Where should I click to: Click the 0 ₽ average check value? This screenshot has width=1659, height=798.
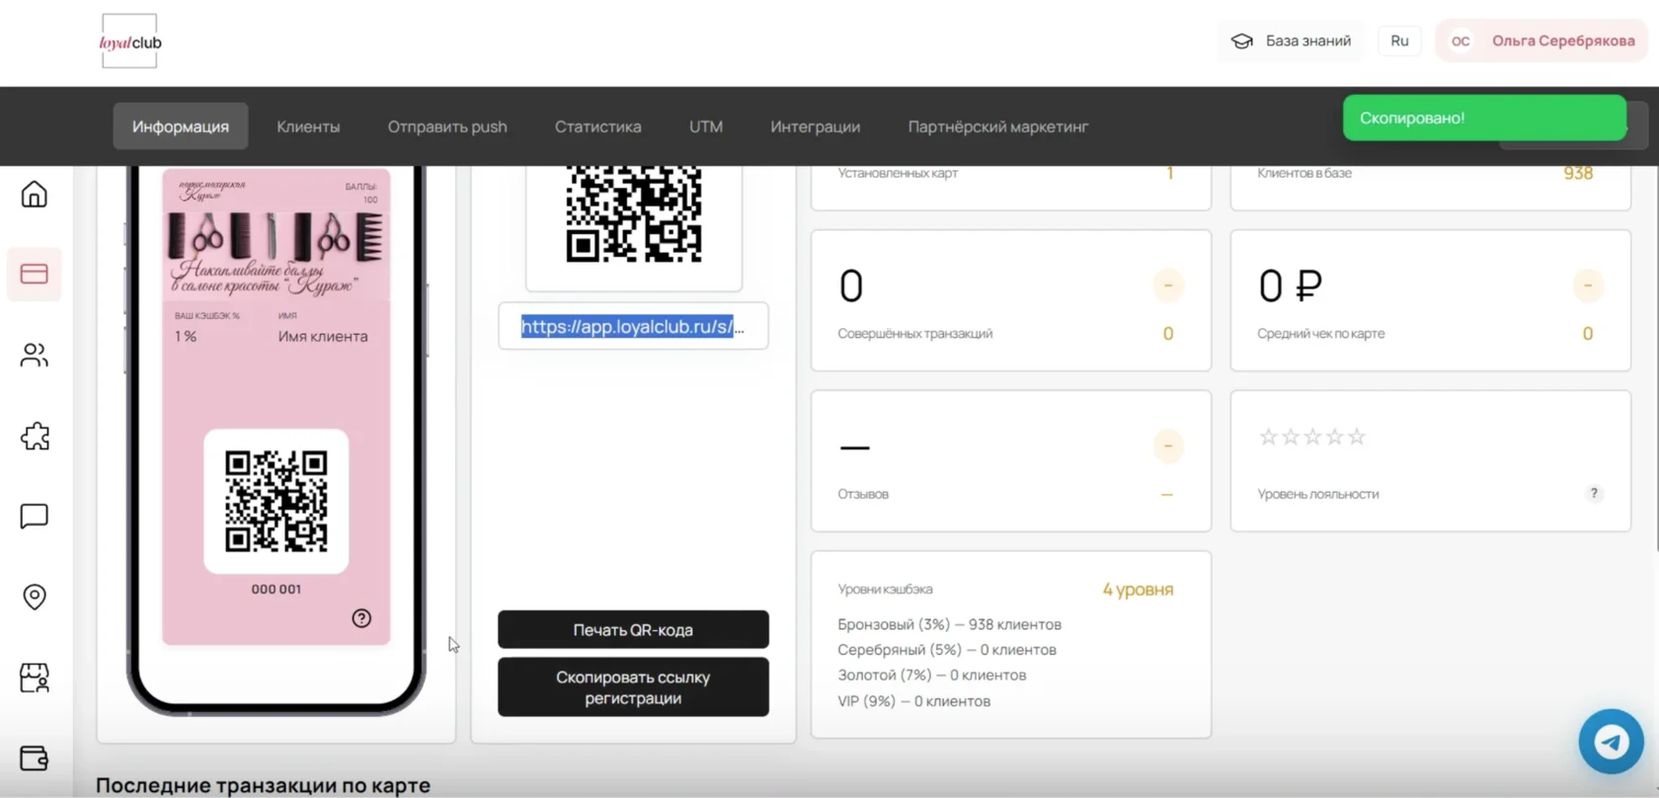point(1290,285)
